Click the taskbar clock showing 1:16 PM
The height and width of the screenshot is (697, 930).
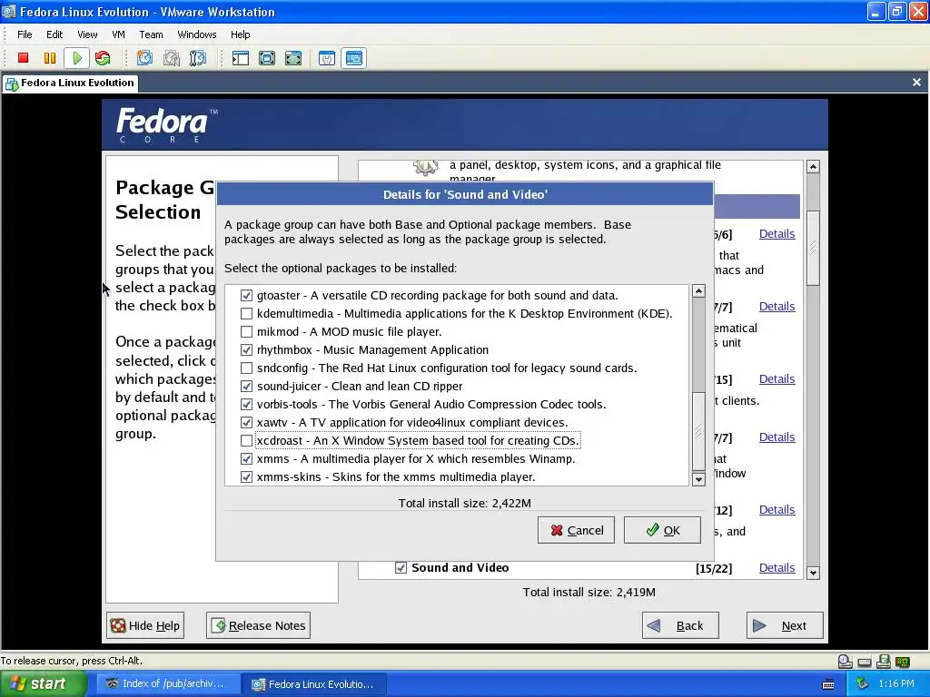coord(896,684)
